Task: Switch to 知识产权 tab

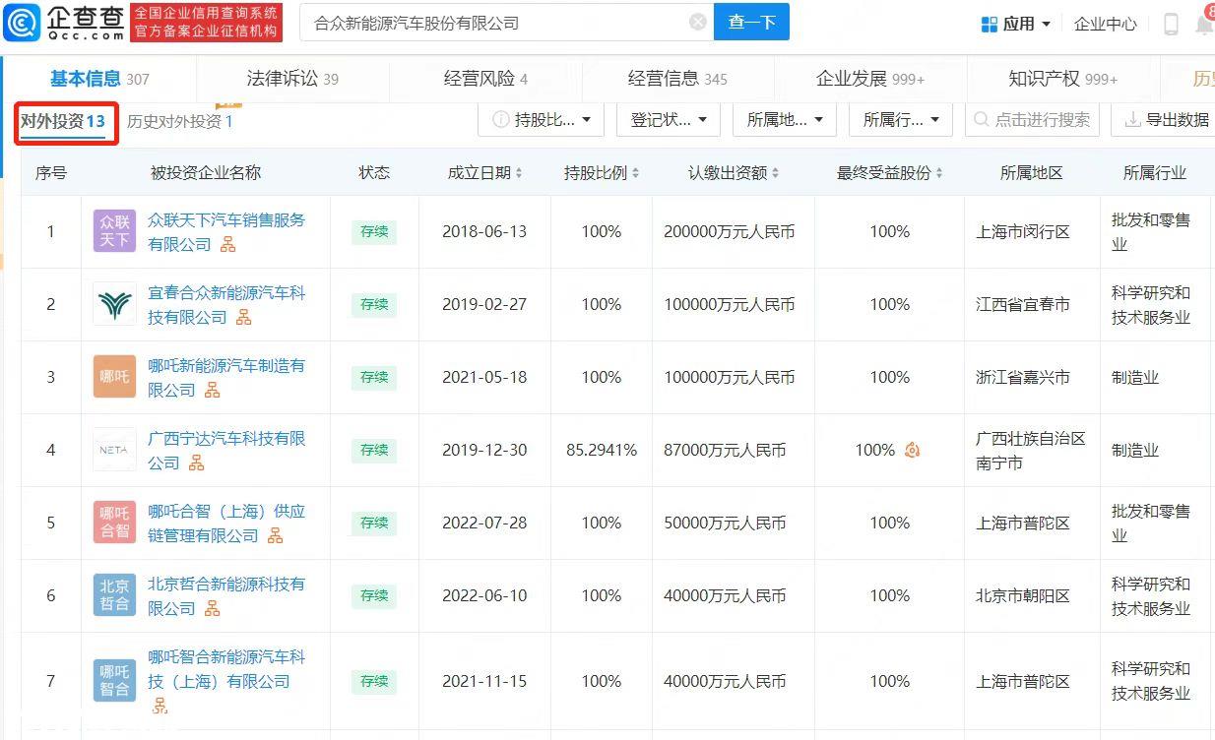Action: [1063, 79]
